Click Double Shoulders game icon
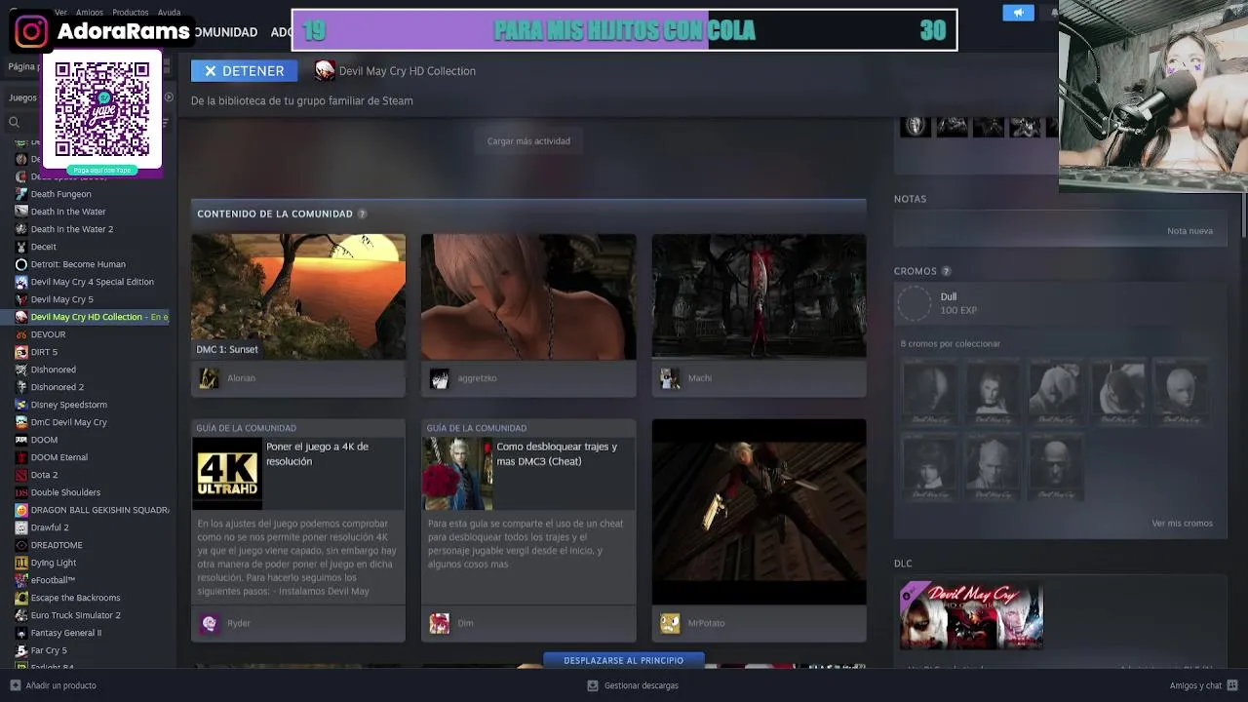This screenshot has width=1248, height=702. (21, 492)
